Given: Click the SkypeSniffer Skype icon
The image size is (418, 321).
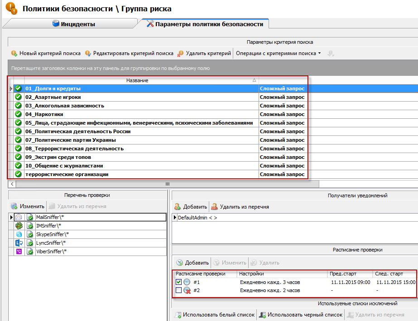Looking at the screenshot, I should point(19,234).
